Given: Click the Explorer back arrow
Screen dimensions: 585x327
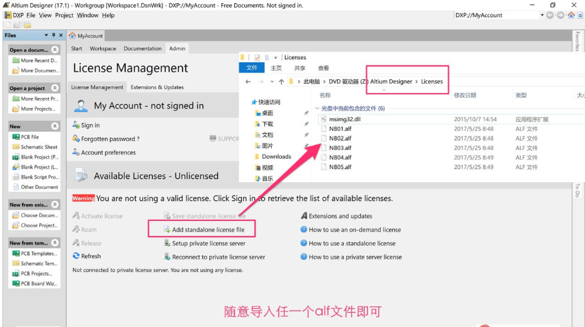Looking at the screenshot, I should click(x=248, y=82).
